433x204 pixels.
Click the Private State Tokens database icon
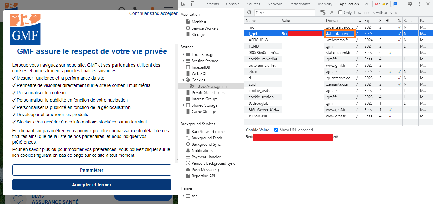coord(188,93)
